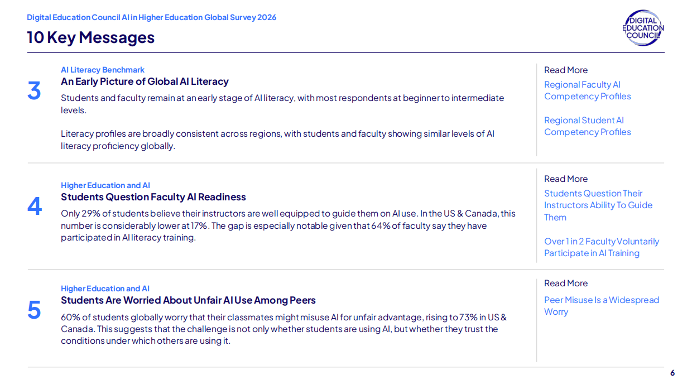Click paragraph about 29% of students
Screen dimensions: 692x389
click(x=288, y=225)
